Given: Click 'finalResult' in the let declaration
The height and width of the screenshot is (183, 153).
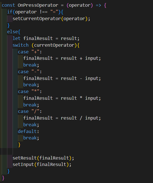Looking at the screenshot, I should coord(38,38).
